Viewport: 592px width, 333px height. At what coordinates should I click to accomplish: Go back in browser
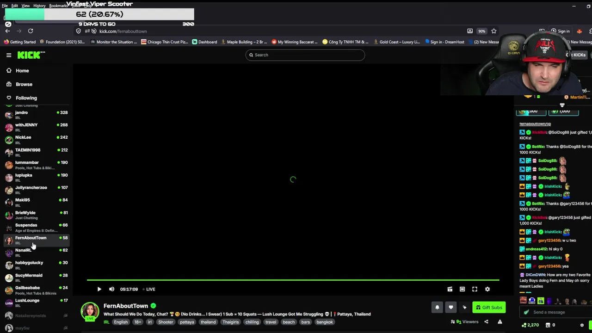point(7,31)
